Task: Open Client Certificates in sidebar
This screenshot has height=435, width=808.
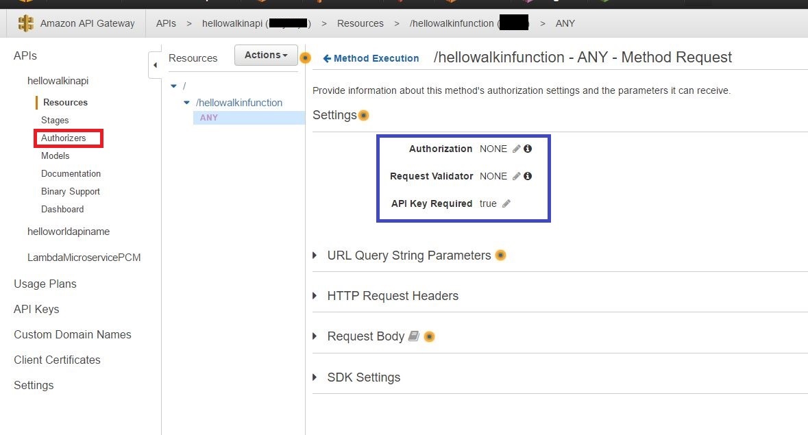Action: [x=57, y=360]
